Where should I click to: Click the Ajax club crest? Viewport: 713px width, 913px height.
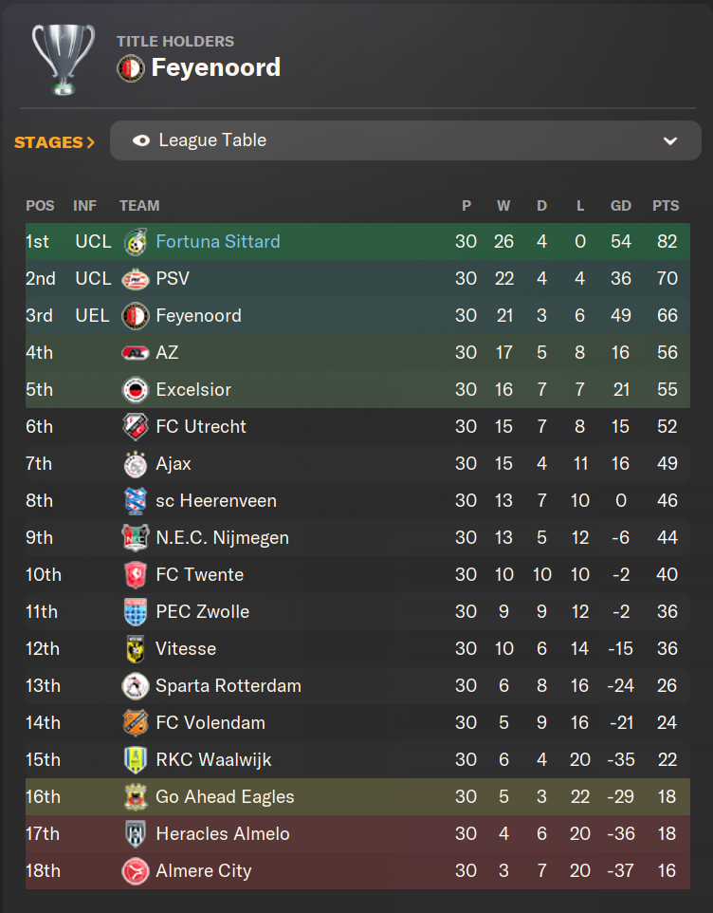[x=136, y=464]
